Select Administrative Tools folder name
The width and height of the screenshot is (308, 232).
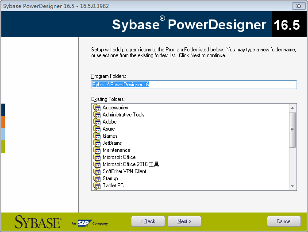tap(123, 115)
